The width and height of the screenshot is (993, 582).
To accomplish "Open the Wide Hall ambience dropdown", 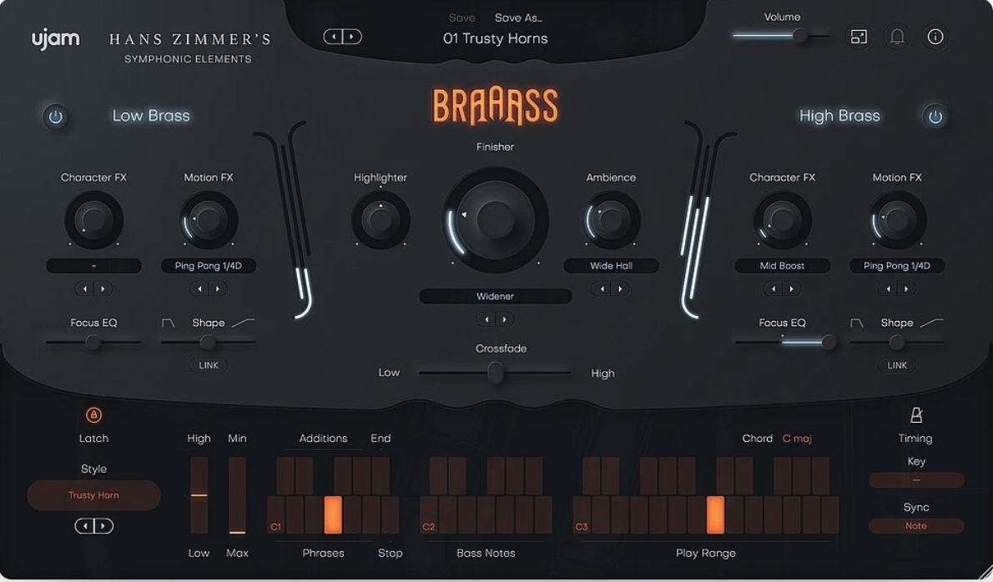I will click(611, 266).
